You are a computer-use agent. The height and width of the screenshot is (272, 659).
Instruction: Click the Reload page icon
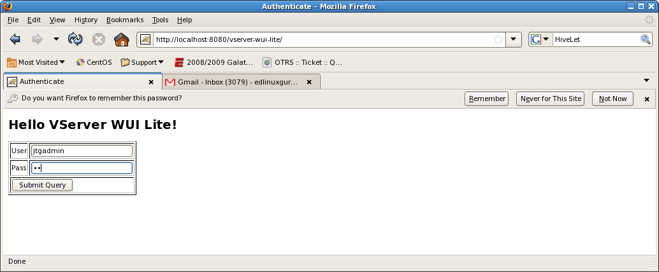point(75,39)
